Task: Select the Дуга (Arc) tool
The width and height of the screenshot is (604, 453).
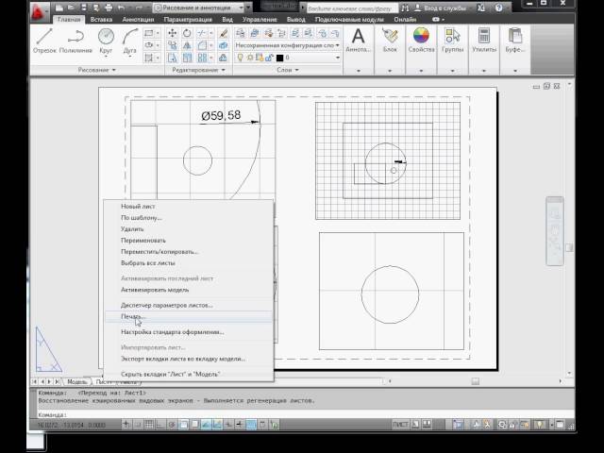Action: (x=127, y=40)
